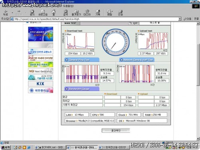Click the 31.8 ms VoIP delay value
This screenshot has width=200, height=150.
click(162, 74)
